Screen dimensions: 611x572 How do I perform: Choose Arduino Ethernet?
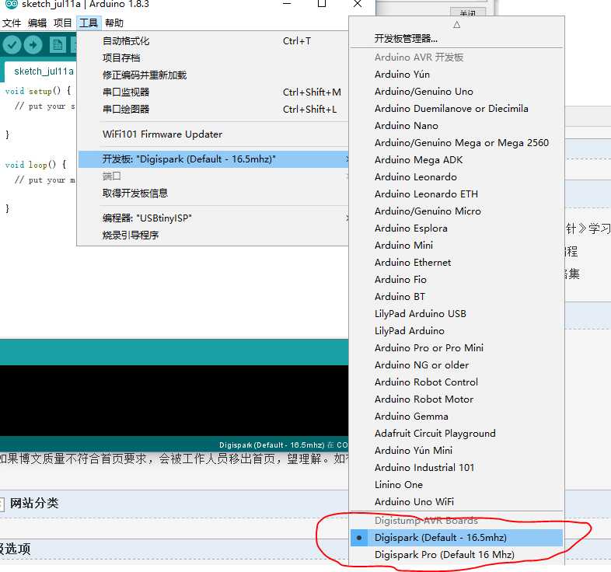coord(456,263)
